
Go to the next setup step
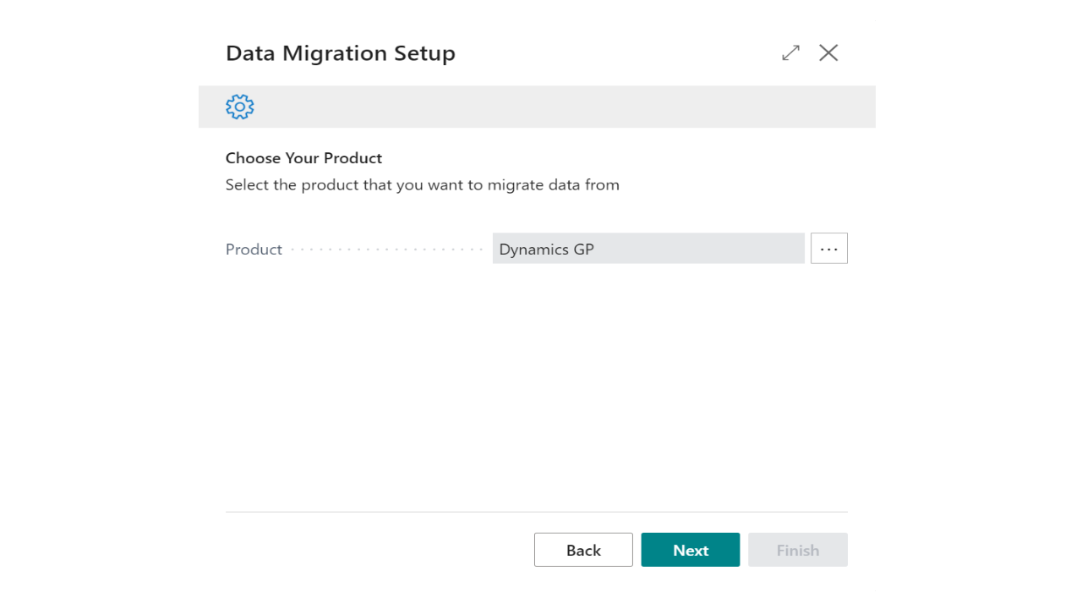point(691,550)
